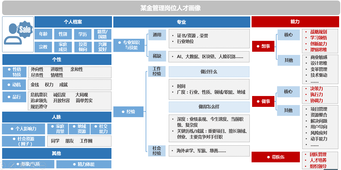Advance using the slideshow arrow icon
The height and width of the screenshot is (170, 341).
click(3, 165)
